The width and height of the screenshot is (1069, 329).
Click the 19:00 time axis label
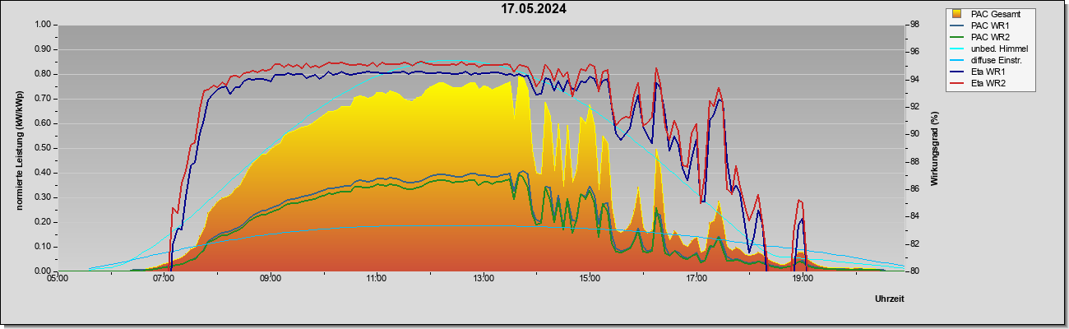click(x=803, y=280)
